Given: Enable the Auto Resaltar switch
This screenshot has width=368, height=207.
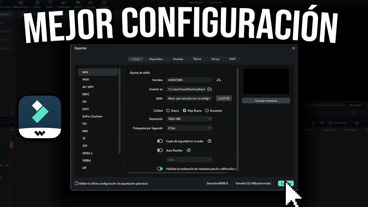Looking at the screenshot, I should pos(160,150).
